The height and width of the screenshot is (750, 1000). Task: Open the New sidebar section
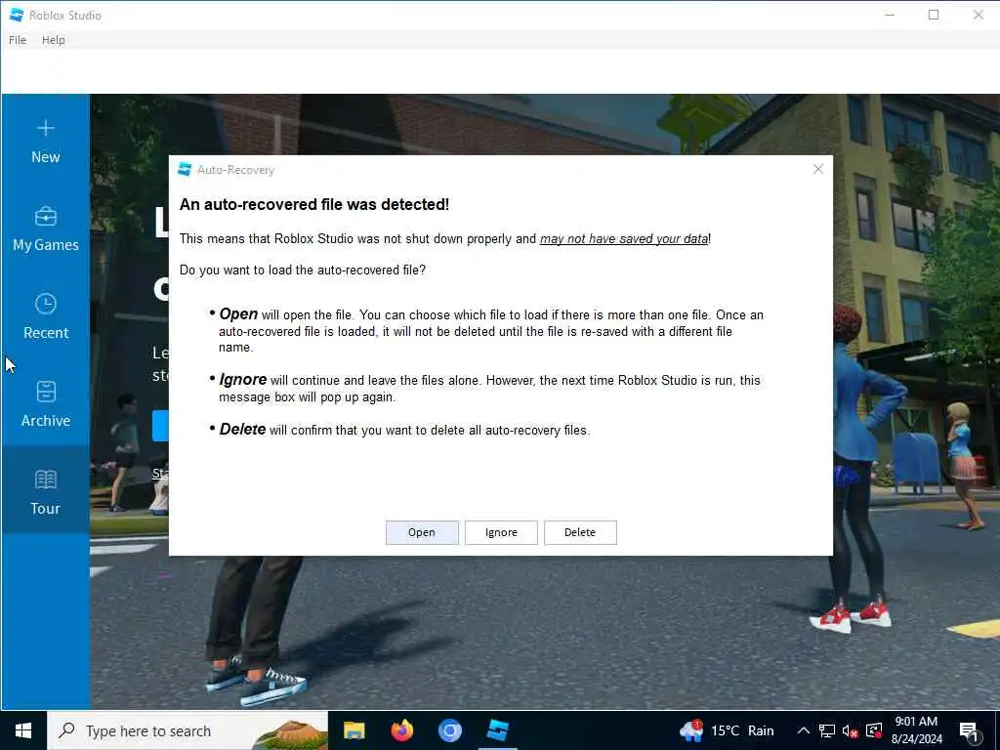45,142
